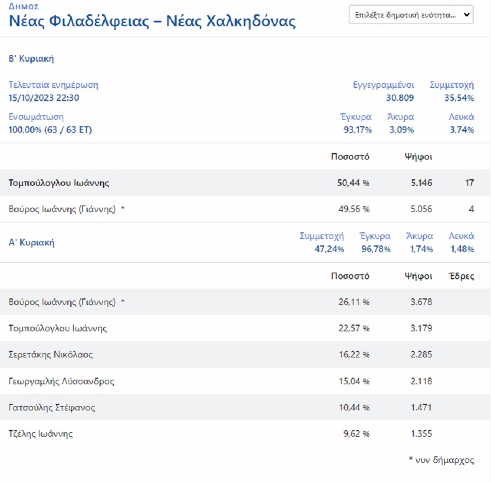Click Τομπούλογλου Ιωάννης in first round list

[x=58, y=328]
